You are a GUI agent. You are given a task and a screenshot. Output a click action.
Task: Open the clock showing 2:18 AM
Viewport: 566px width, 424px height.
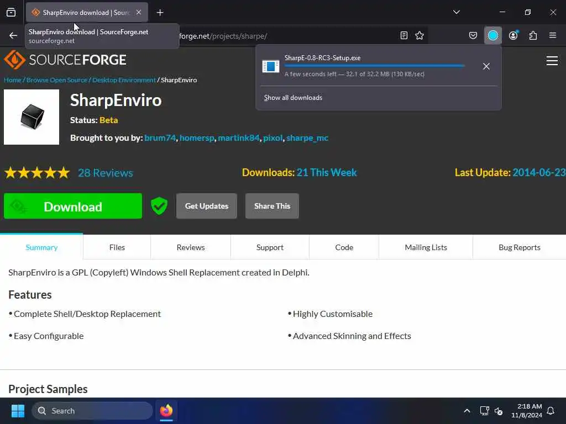(527, 411)
